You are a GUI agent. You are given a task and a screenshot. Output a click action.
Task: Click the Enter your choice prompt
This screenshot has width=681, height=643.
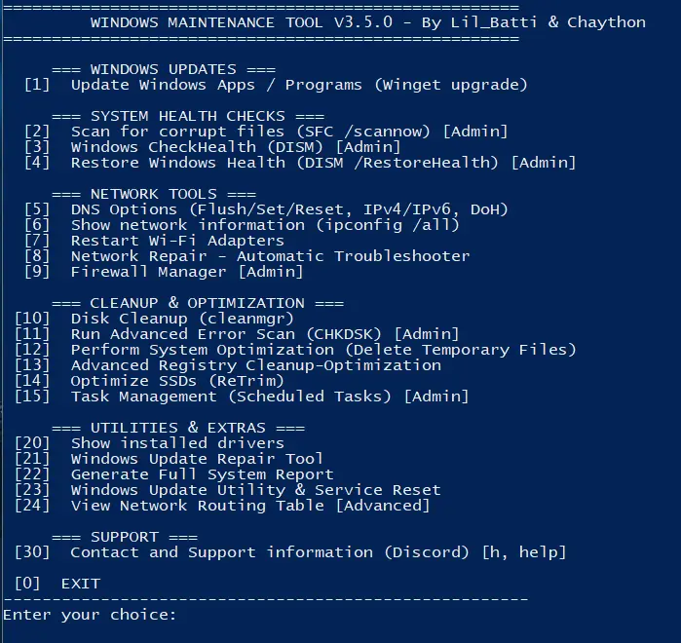pos(90,615)
